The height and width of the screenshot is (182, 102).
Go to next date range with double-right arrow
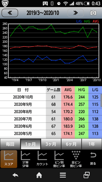(76, 13)
